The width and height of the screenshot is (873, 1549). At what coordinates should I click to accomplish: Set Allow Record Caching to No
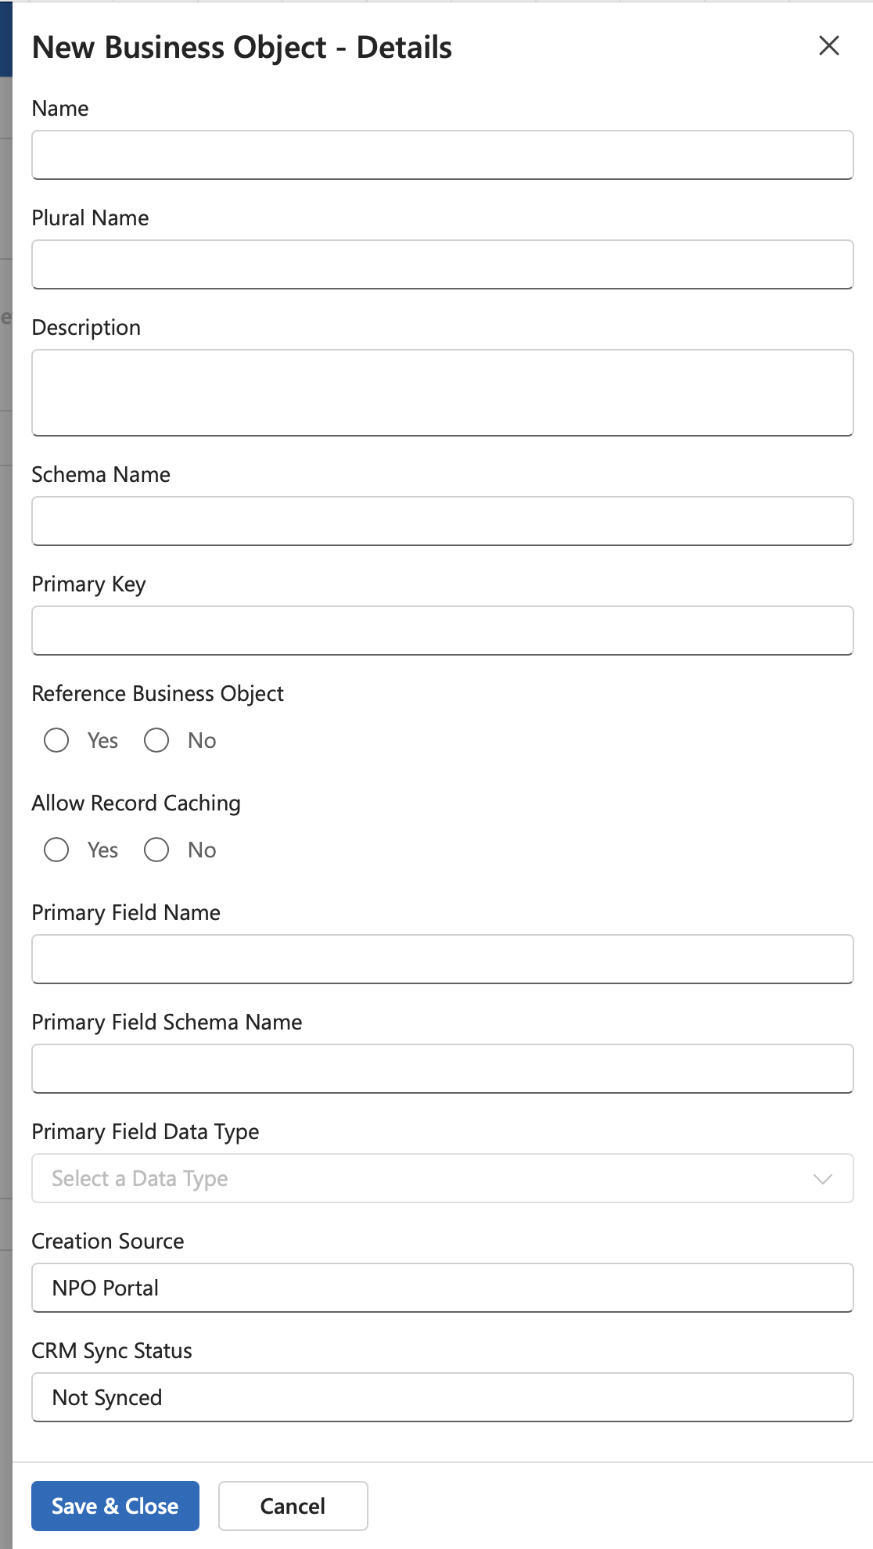(x=156, y=850)
